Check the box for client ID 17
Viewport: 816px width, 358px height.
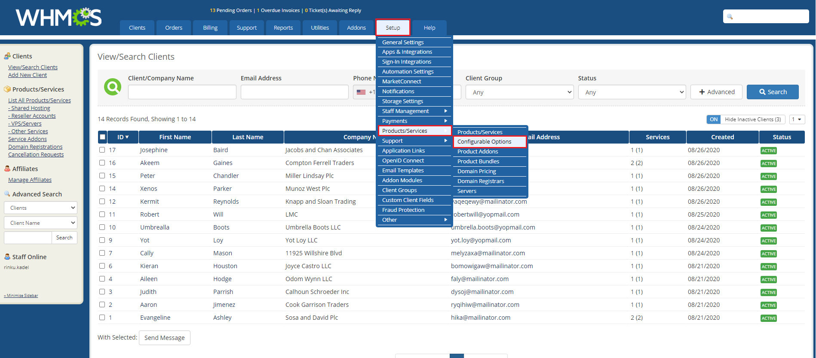[x=102, y=150]
